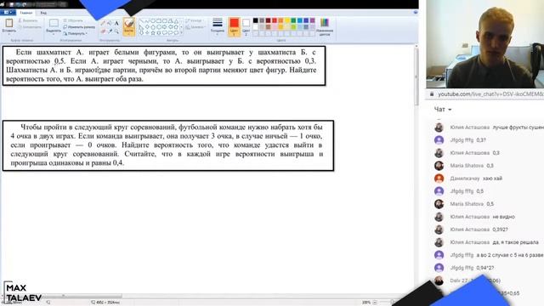Pick the dark red color swatch
This screenshot has width=544, height=306.
coord(269,20)
